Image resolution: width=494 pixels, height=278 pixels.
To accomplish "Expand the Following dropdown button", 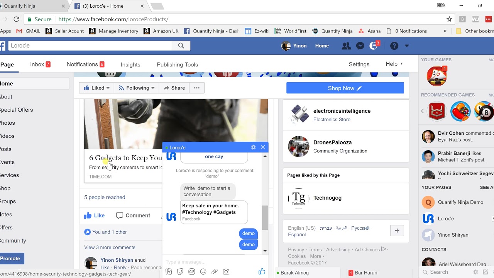I will click(136, 88).
